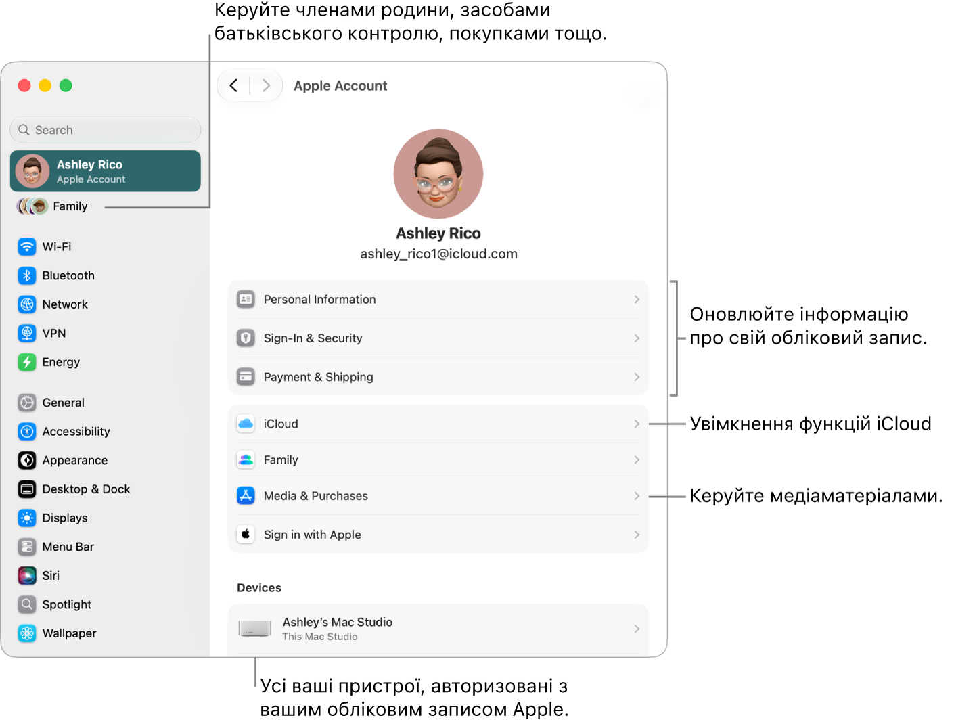Click the Wallpaper flower icon

click(27, 633)
